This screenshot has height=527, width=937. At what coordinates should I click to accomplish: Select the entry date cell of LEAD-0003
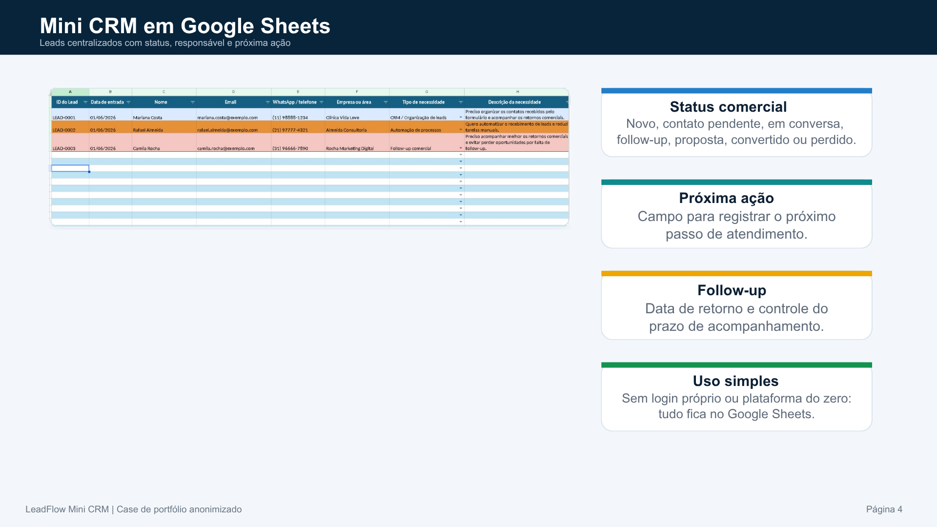110,142
